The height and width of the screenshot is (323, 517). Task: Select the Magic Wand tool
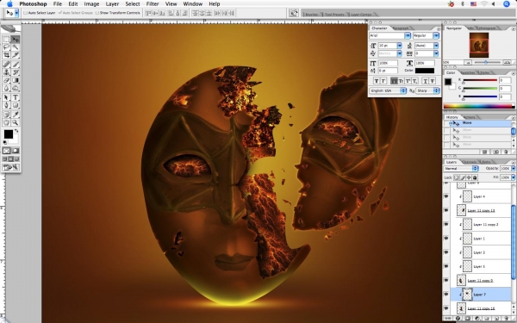point(16,47)
